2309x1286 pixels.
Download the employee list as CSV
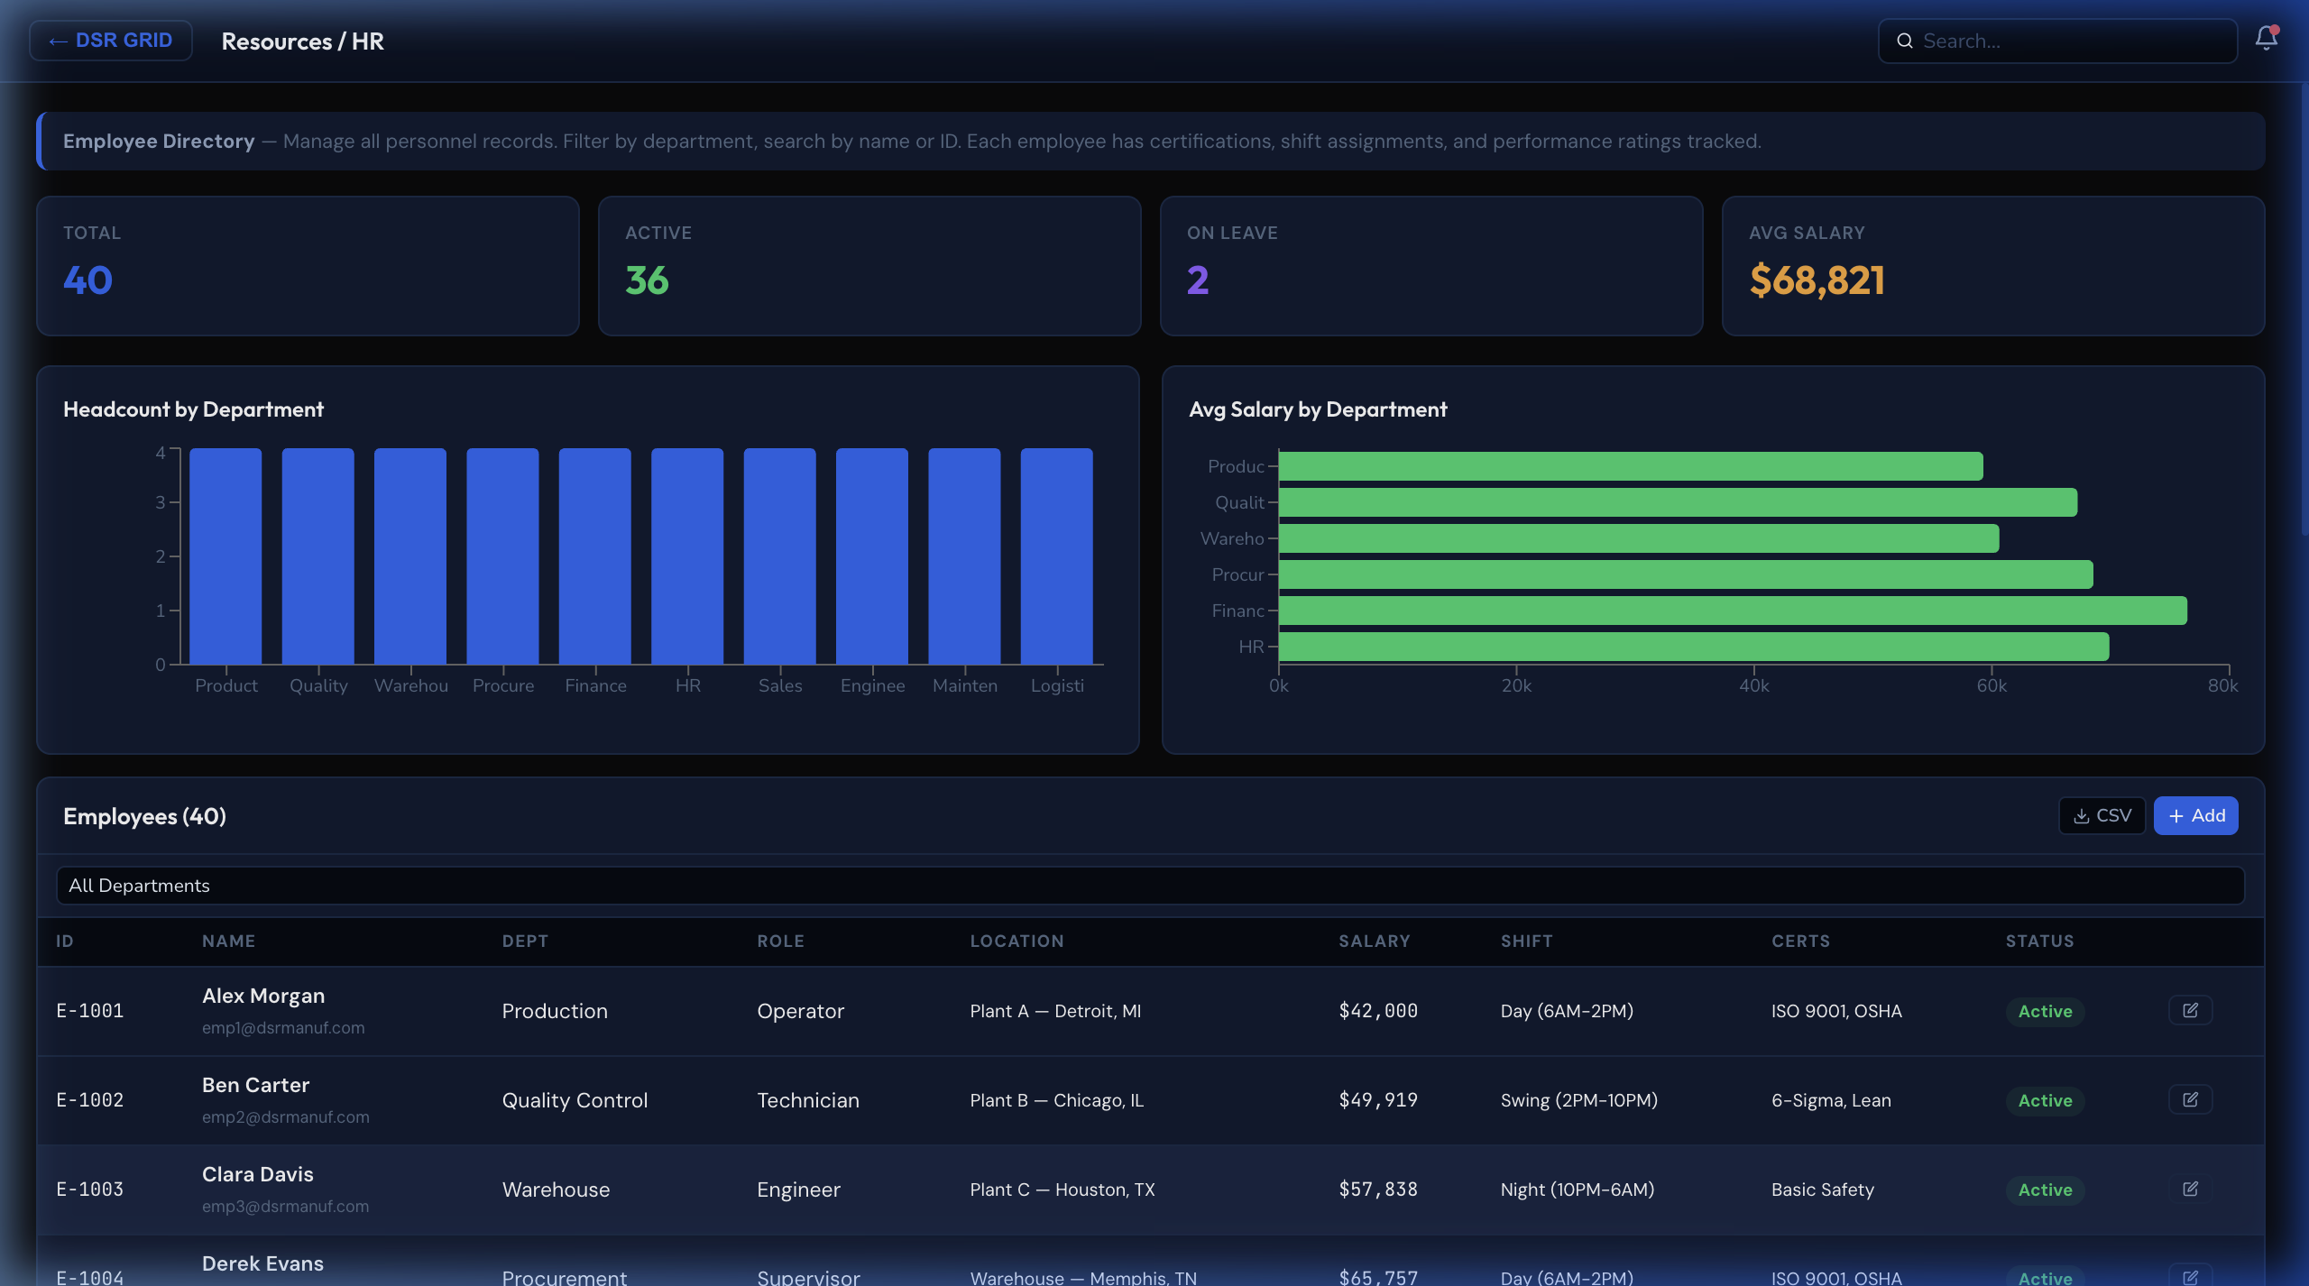click(x=2102, y=815)
